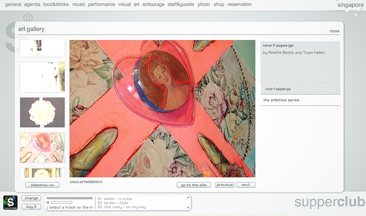366x216 pixels.
Task: Click the vive l'asperge title heading
Action: pos(278,45)
